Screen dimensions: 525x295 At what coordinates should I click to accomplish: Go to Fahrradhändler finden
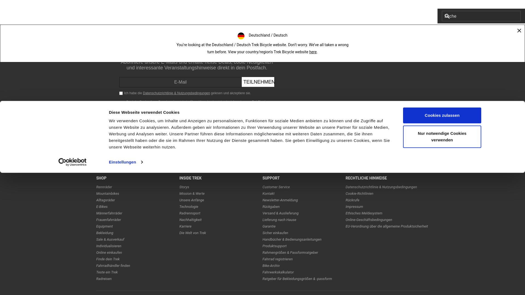click(x=113, y=266)
